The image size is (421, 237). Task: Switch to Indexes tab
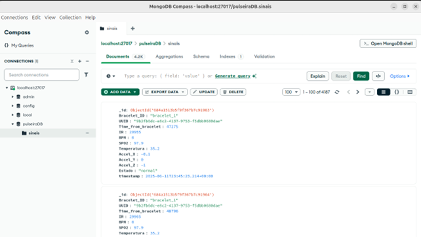[x=231, y=56]
